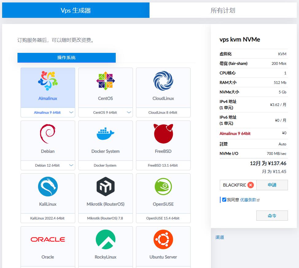Select the Mikrotik RouterOS icon

coord(105,187)
